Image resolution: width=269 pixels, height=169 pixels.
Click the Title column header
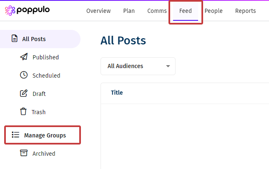[x=117, y=93]
